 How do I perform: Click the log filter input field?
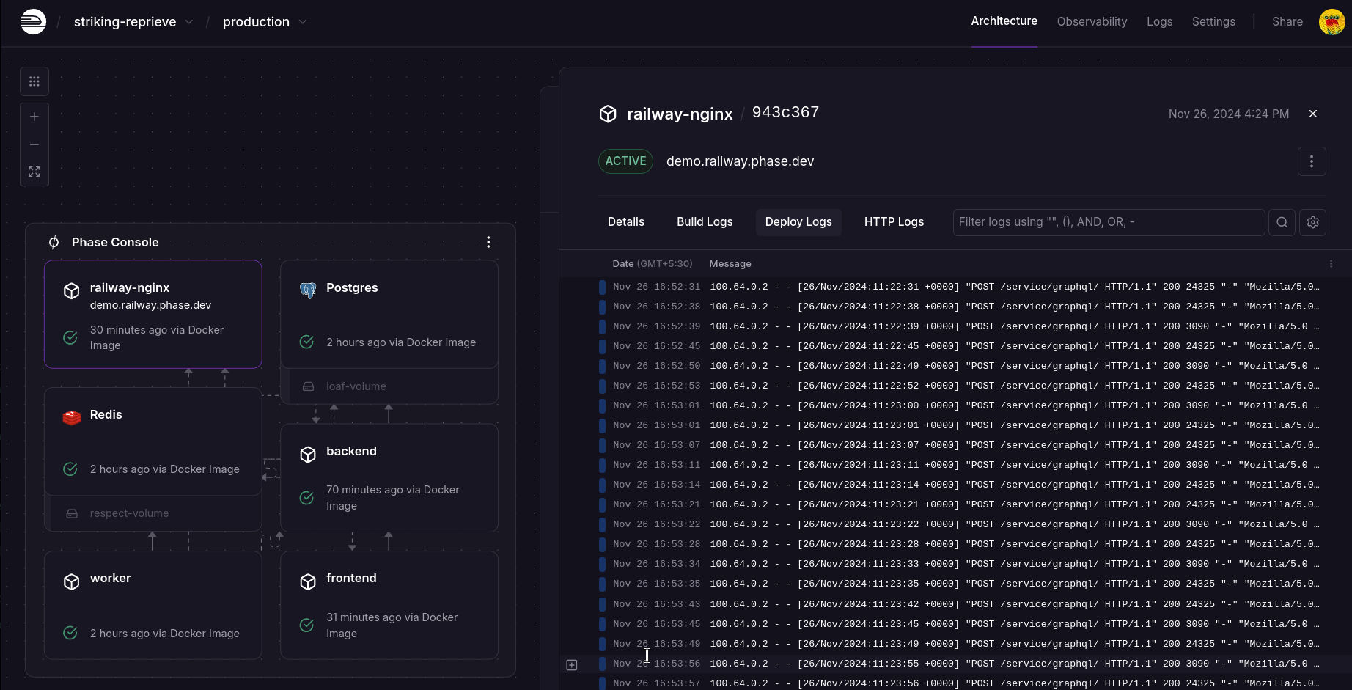(x=1107, y=221)
